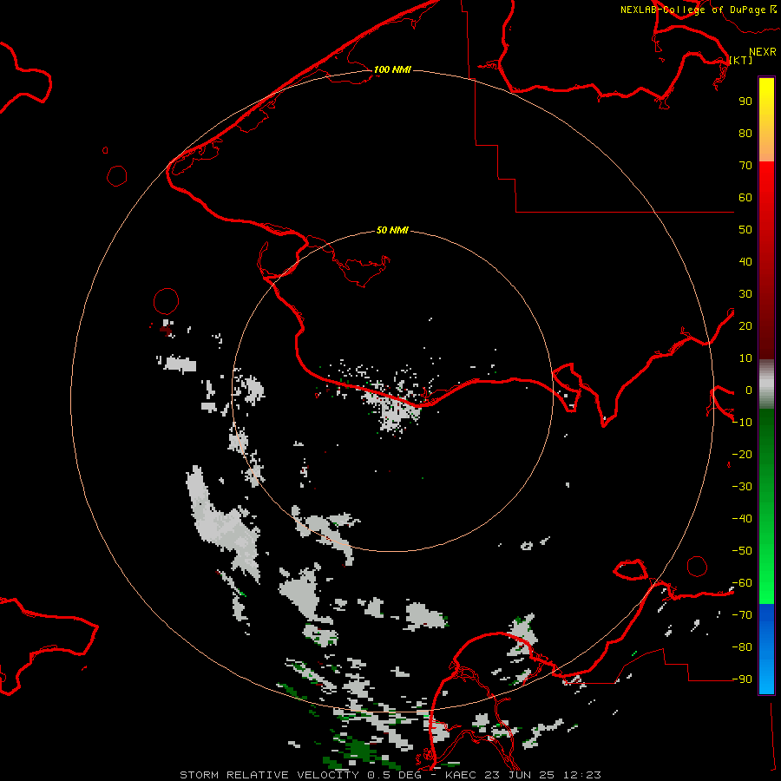
Task: Click the positive "10" scale label
Action: (745, 358)
